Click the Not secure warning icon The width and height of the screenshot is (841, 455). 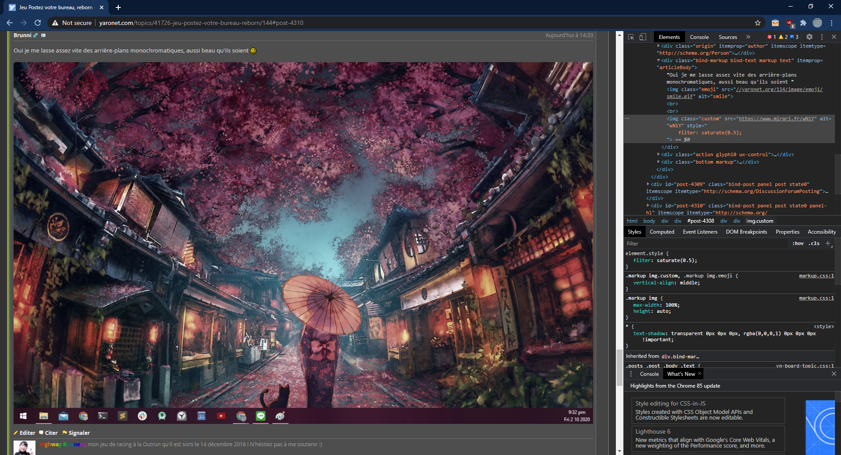55,23
